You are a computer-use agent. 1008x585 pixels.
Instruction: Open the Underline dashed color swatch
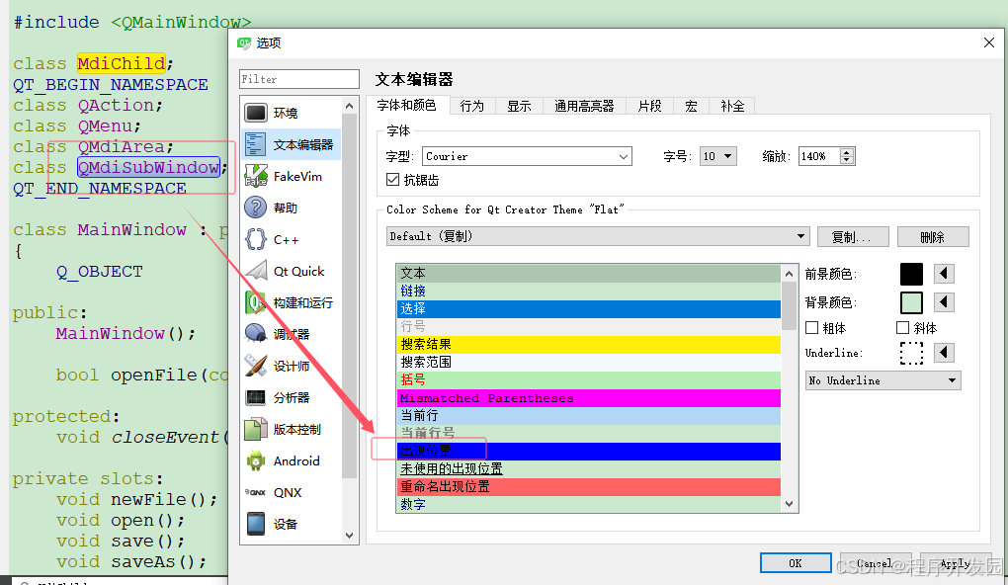tap(911, 353)
